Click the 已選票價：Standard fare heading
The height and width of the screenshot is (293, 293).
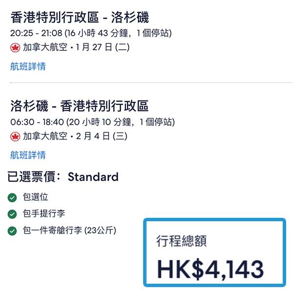[x=63, y=176]
